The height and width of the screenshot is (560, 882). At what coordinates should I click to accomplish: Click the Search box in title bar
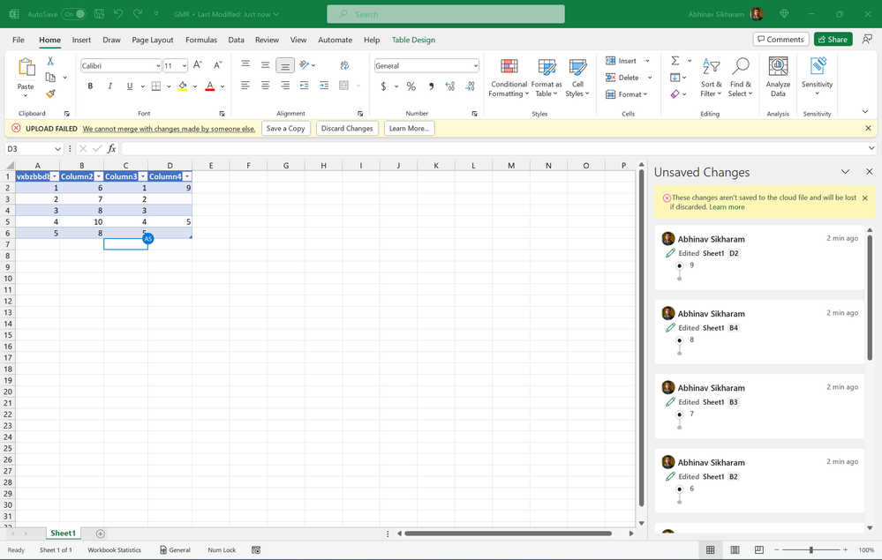tap(446, 14)
